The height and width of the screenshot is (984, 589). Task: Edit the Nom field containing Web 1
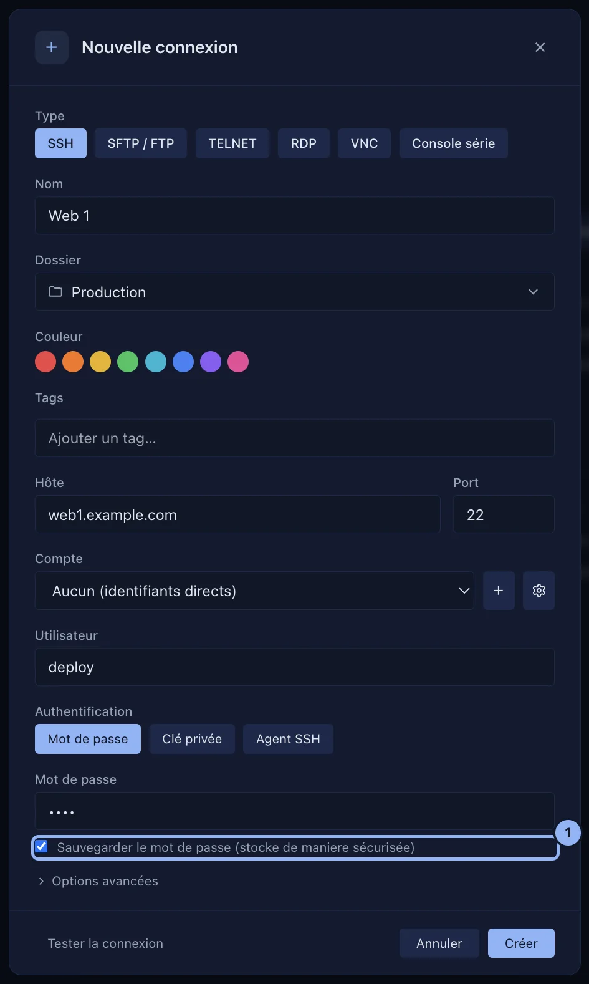tap(295, 216)
